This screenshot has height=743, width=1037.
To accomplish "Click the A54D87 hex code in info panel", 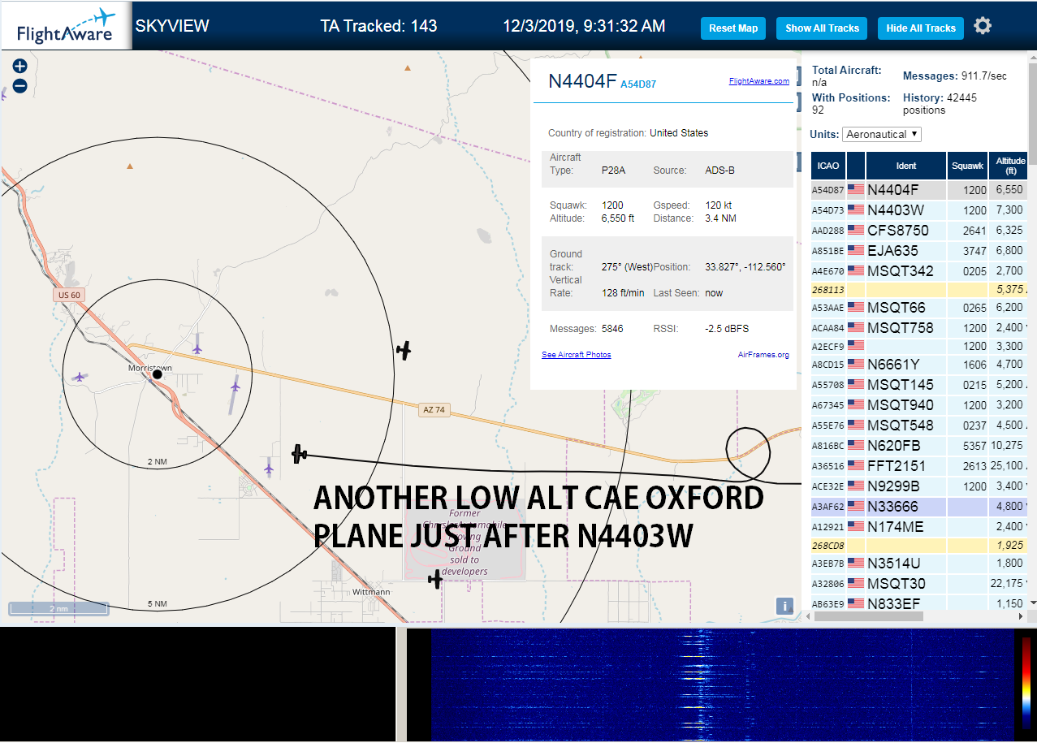I will (x=638, y=84).
